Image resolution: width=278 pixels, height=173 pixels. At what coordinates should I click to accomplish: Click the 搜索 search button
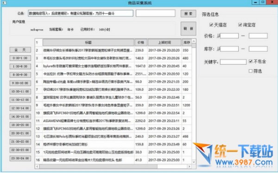pyautogui.click(x=188, y=13)
